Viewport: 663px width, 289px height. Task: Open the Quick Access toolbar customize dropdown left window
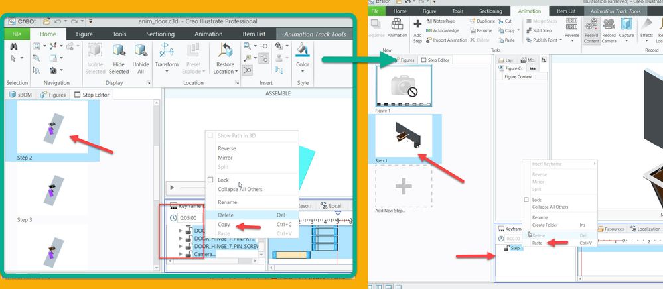[90, 21]
